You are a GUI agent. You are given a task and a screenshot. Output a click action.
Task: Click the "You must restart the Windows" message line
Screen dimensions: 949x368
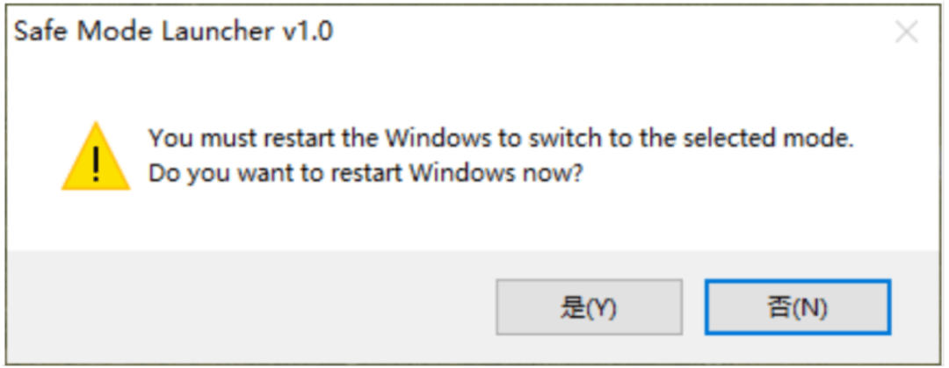click(501, 139)
